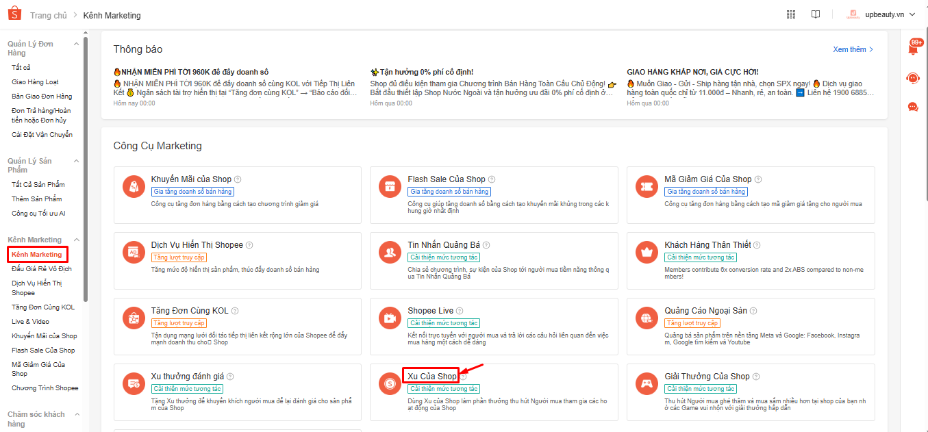Click the left sidebar scrollbar
Viewport: 928px width, 432px height.
click(x=86, y=171)
